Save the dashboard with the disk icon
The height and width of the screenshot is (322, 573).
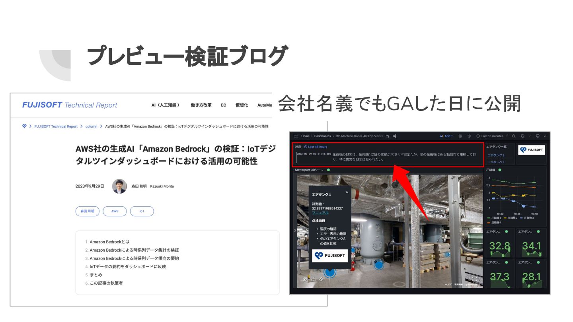[x=460, y=136]
